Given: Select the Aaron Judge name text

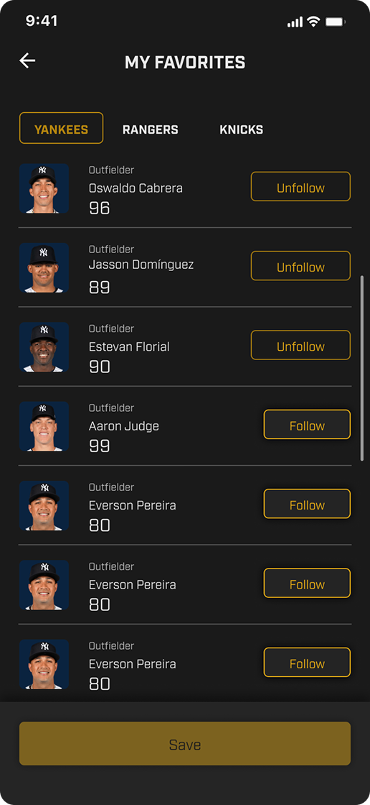Looking at the screenshot, I should [x=124, y=426].
